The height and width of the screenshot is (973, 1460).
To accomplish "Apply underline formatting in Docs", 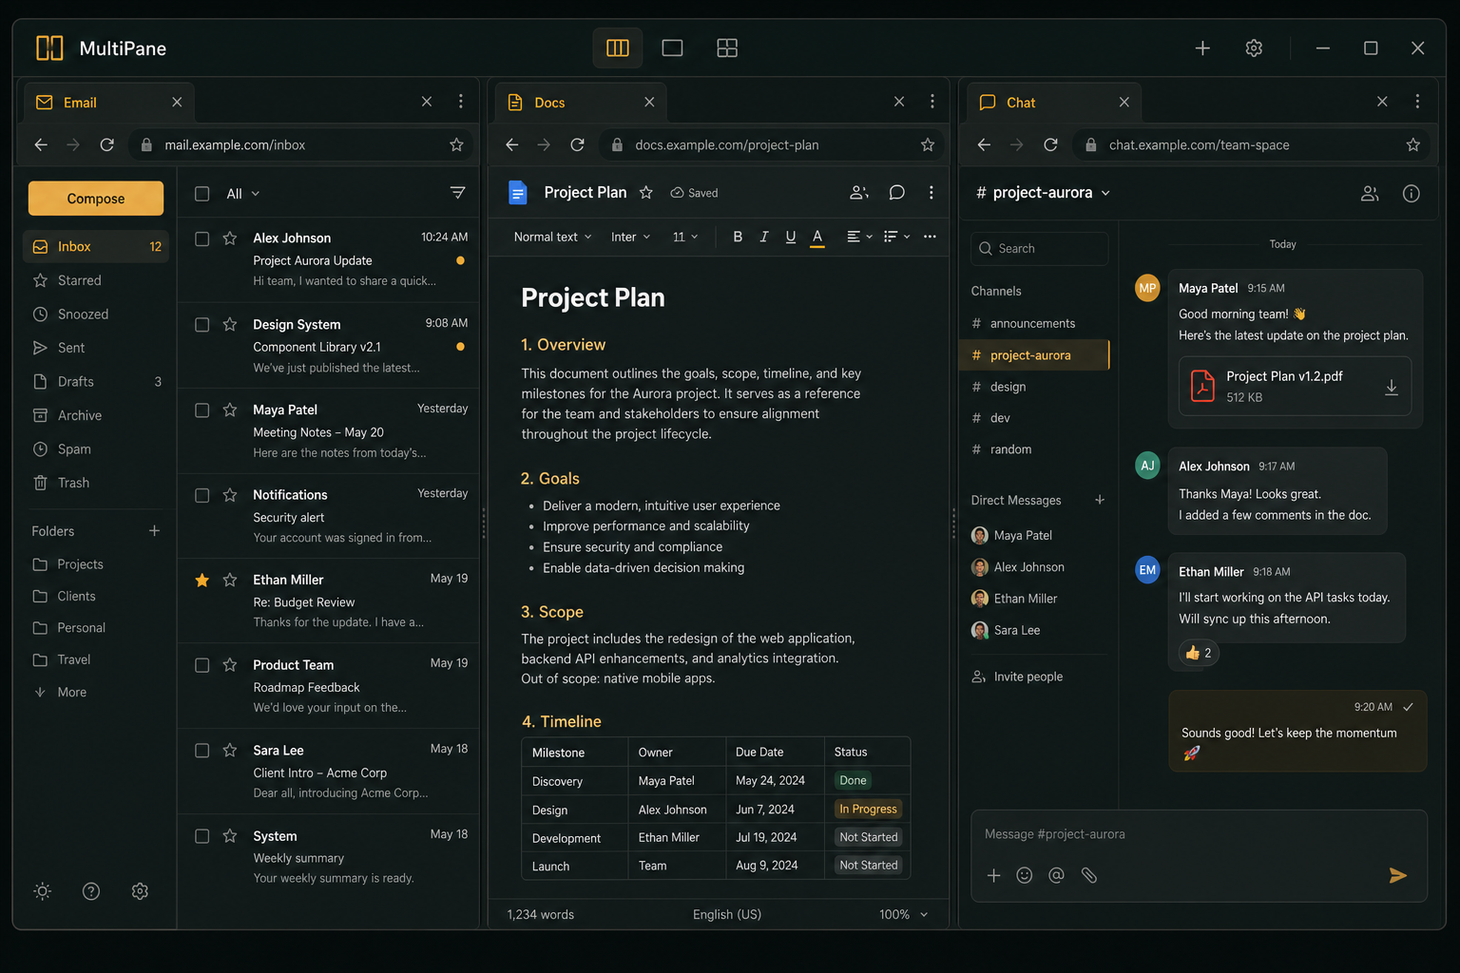I will pos(791,237).
